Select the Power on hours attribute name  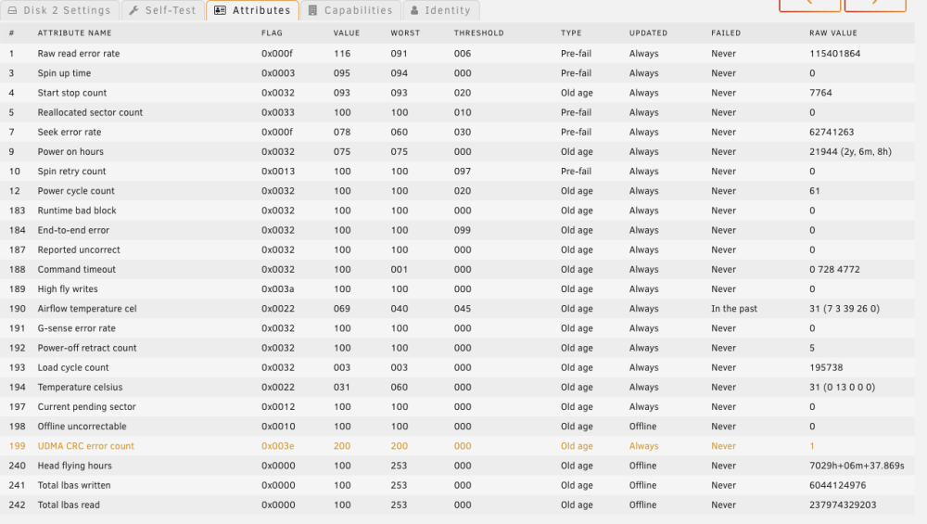(x=70, y=151)
